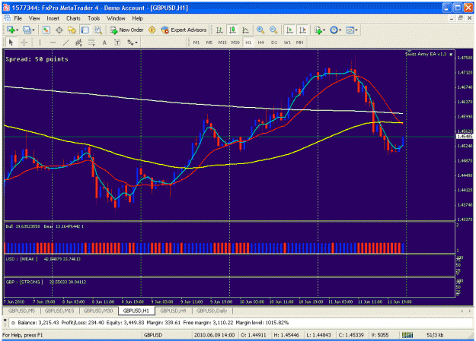Open the Charts menu

73,18
